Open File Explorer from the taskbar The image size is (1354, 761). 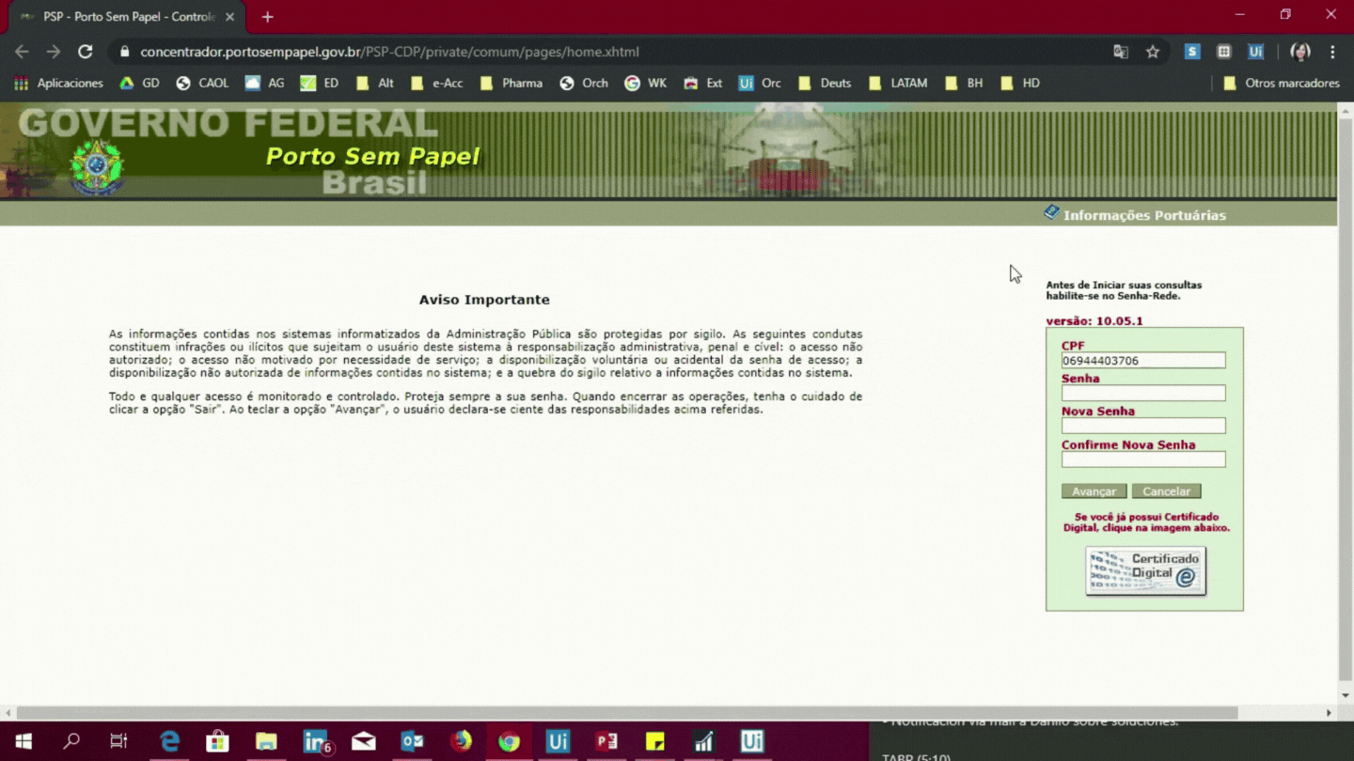266,741
